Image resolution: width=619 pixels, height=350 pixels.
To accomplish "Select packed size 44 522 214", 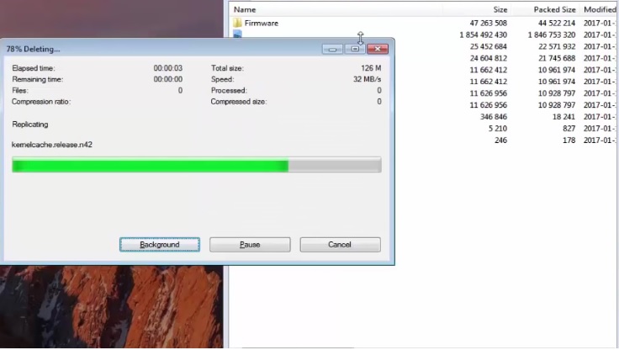I will [x=557, y=23].
